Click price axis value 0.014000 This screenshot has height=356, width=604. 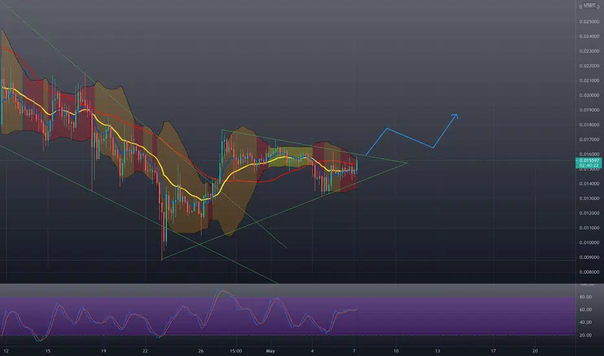point(589,184)
